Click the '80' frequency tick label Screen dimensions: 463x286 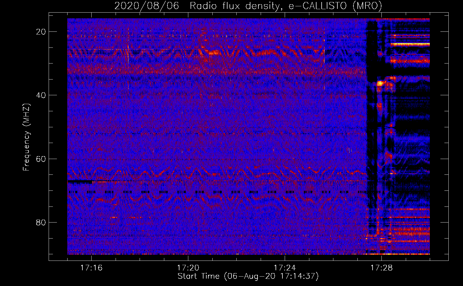click(x=41, y=222)
